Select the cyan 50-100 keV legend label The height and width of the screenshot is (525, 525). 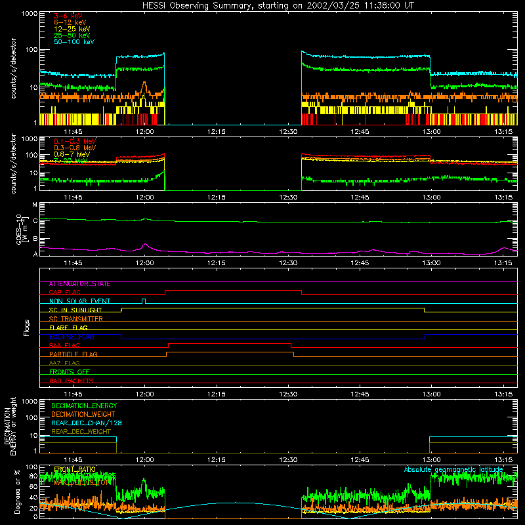74,42
